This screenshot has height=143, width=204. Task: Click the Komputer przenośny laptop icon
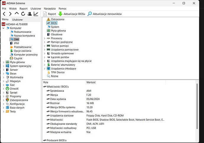click(x=12, y=55)
